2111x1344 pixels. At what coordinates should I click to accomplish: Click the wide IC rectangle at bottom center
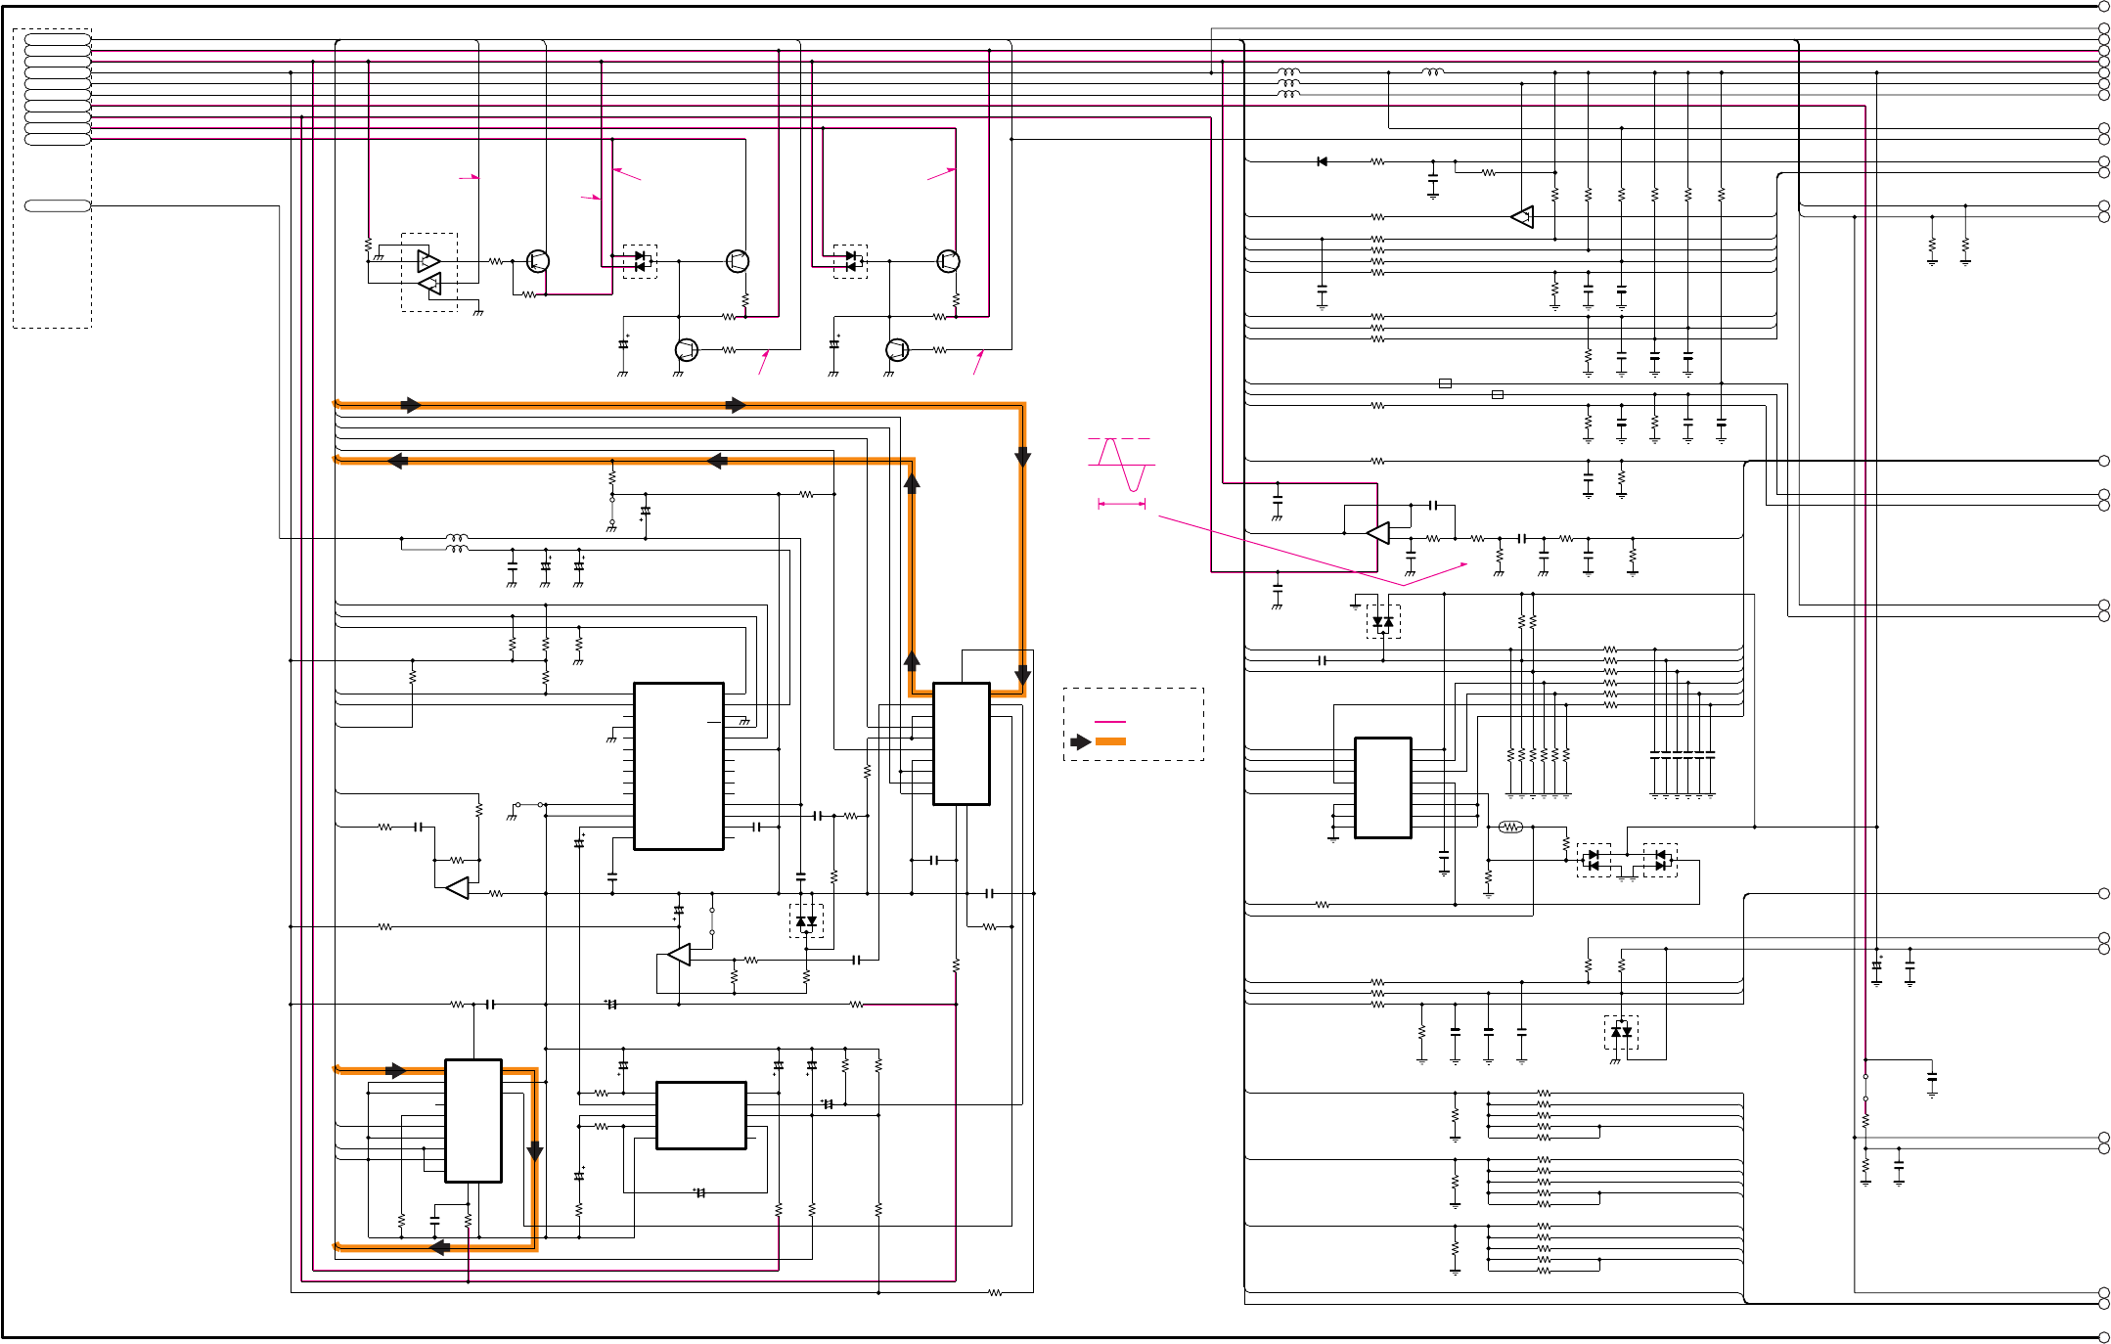[701, 1115]
